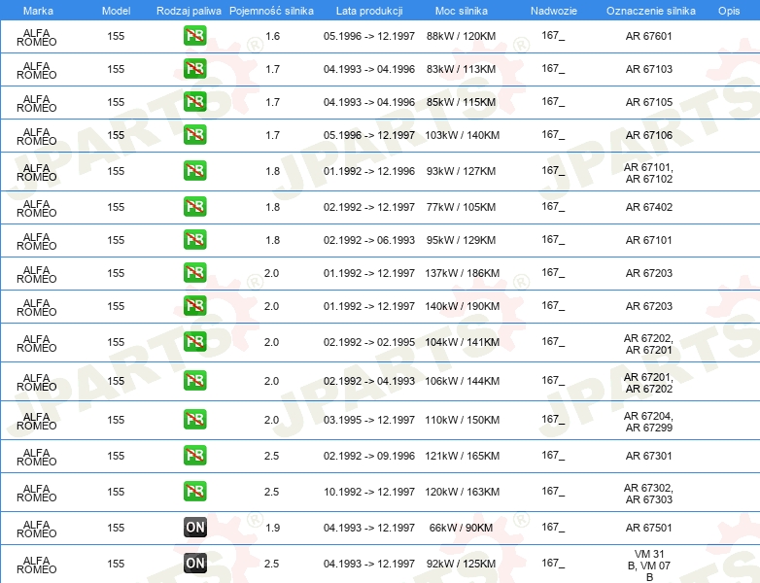Click the PB icon for the 77kW / 105KM engine
This screenshot has width=760, height=583.
[x=194, y=207]
